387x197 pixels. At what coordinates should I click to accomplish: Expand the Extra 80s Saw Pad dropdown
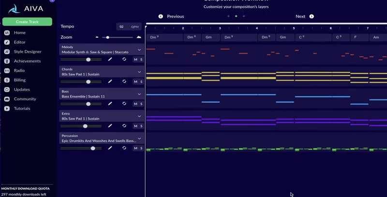pos(139,116)
